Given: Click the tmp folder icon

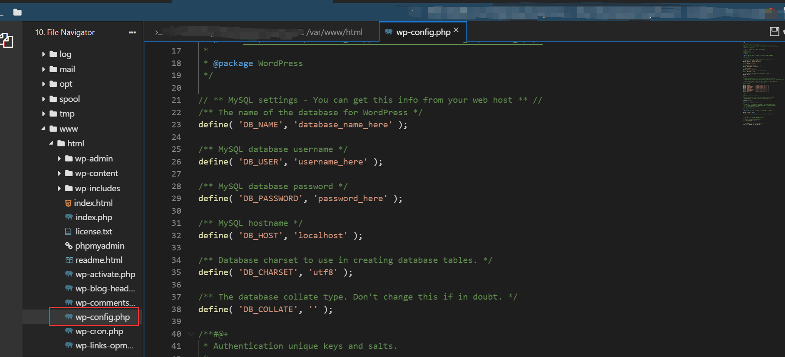Looking at the screenshot, I should 53,114.
